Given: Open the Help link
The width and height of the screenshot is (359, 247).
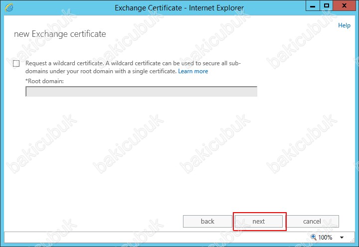Looking at the screenshot, I should [x=344, y=25].
